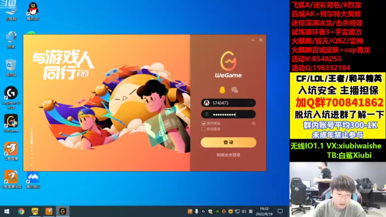The height and width of the screenshot is (217, 386).
Task: Open Google Chrome from the taskbar
Action: click(x=21, y=211)
